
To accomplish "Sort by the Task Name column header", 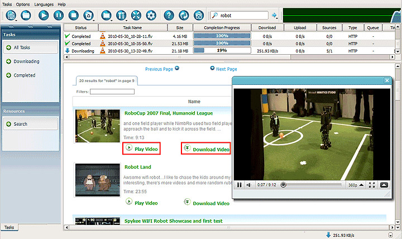I will click(x=132, y=27).
